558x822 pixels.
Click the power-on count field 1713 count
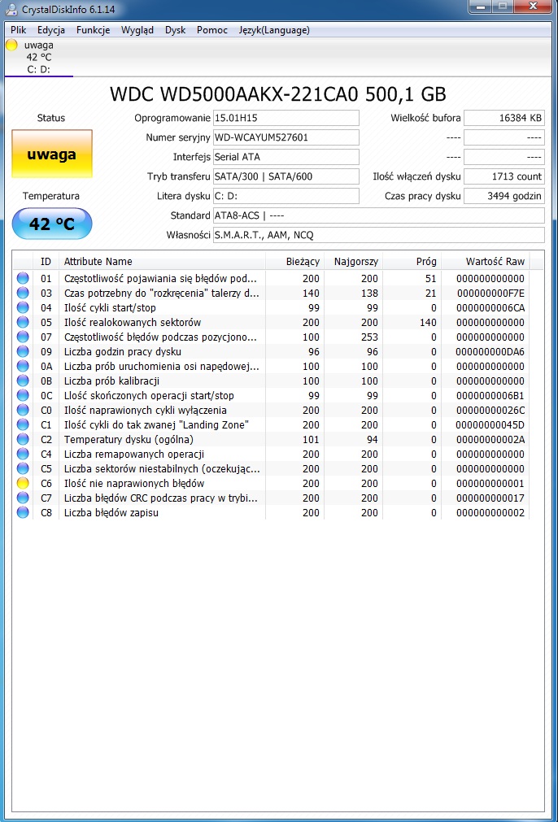click(504, 176)
